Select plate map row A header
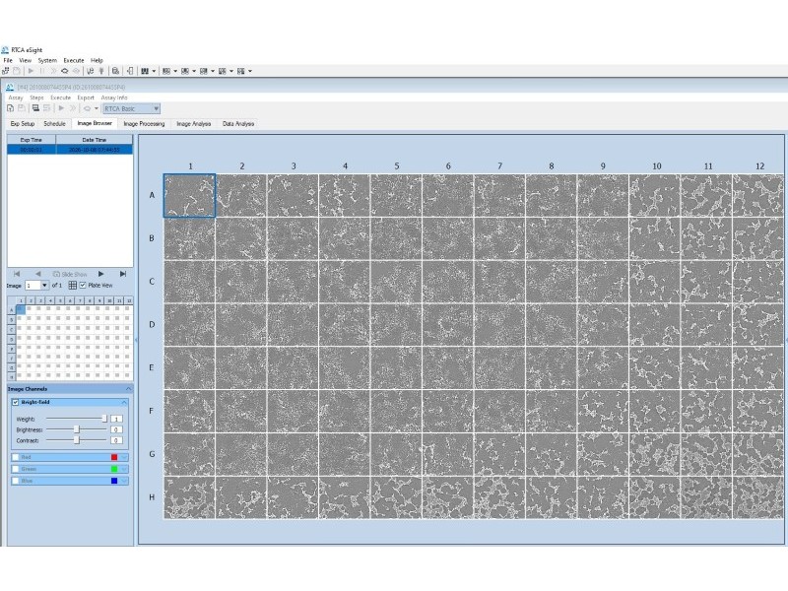 pos(12,310)
